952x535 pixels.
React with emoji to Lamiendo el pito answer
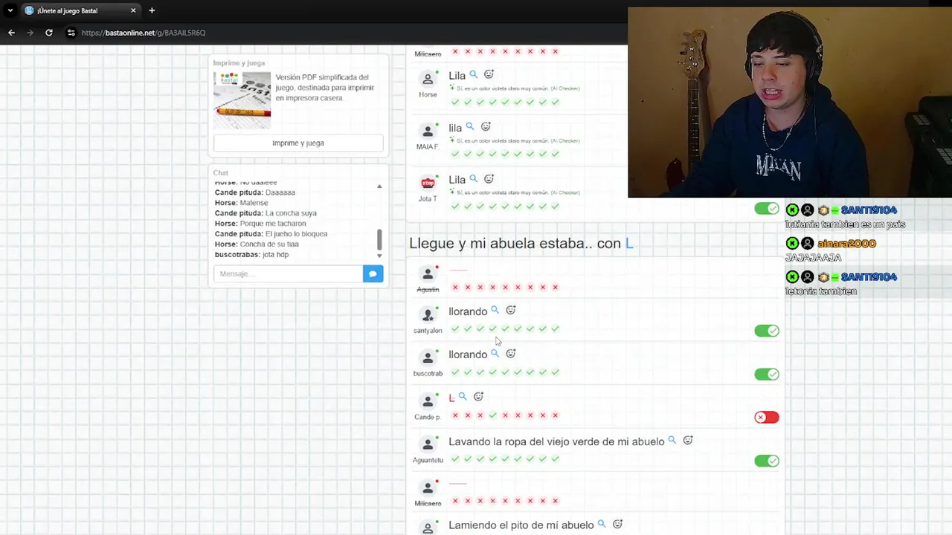[617, 525]
